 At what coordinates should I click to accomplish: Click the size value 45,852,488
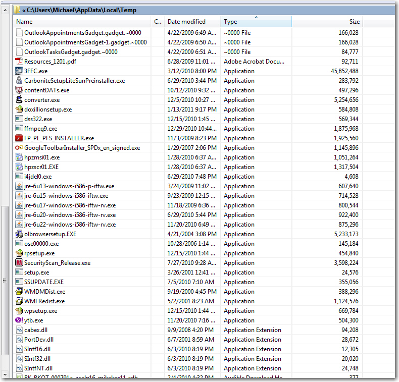coord(344,71)
